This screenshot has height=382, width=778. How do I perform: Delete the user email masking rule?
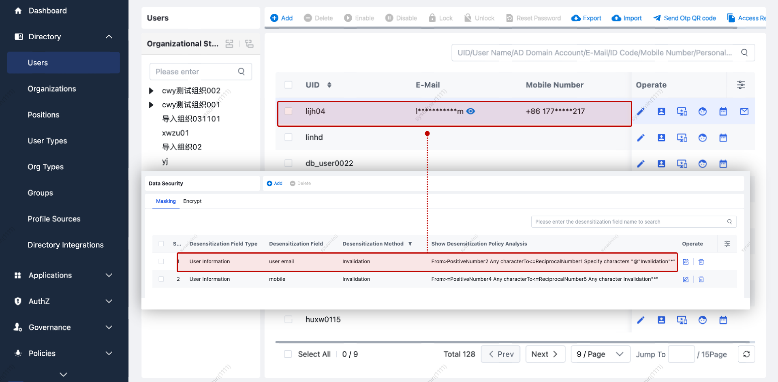(x=701, y=262)
